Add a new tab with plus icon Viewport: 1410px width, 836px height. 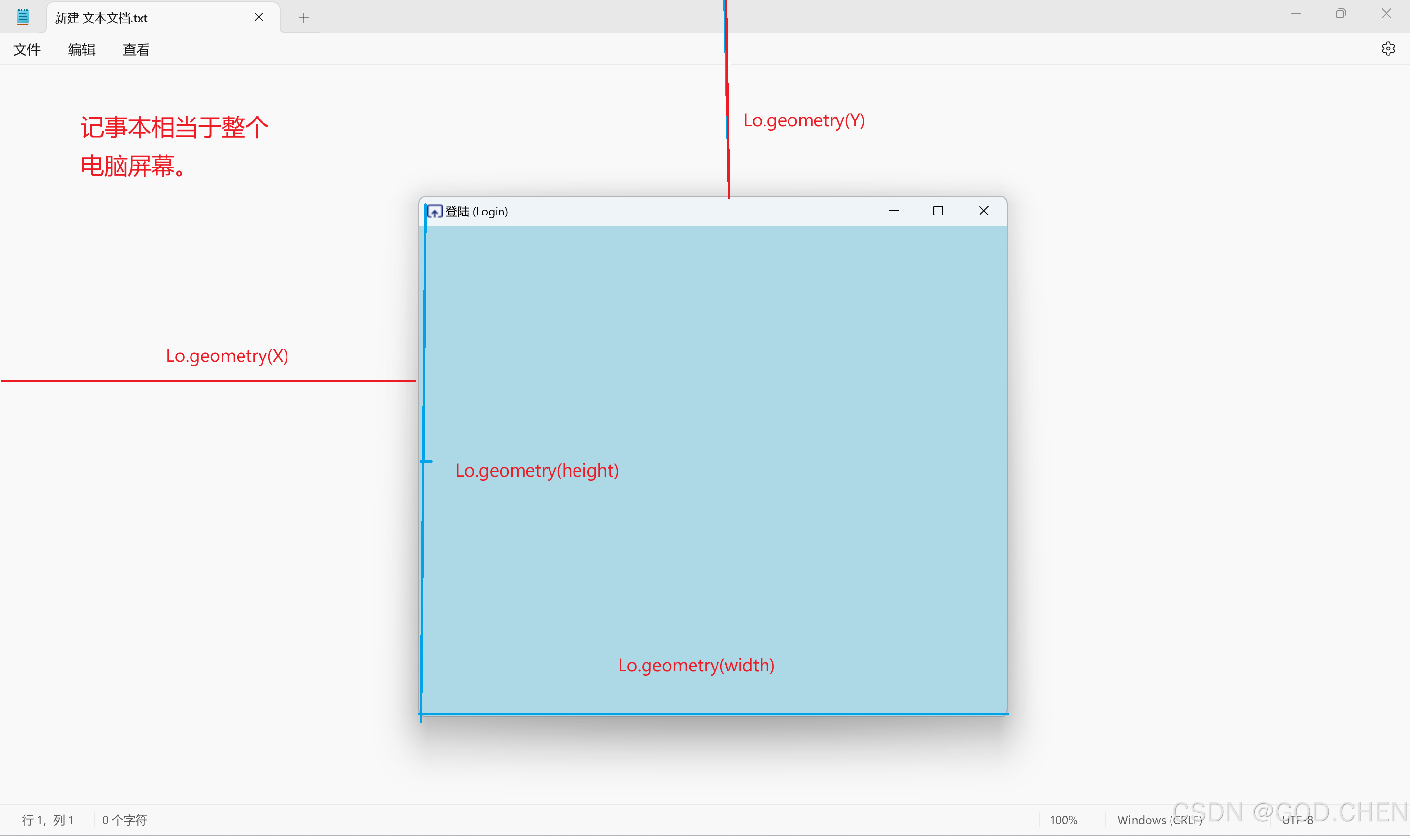(304, 18)
